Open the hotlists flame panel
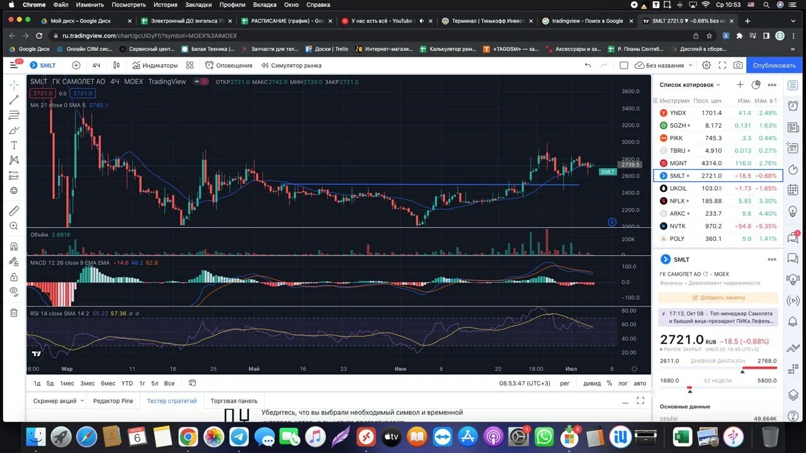The image size is (806, 453). 793,171
